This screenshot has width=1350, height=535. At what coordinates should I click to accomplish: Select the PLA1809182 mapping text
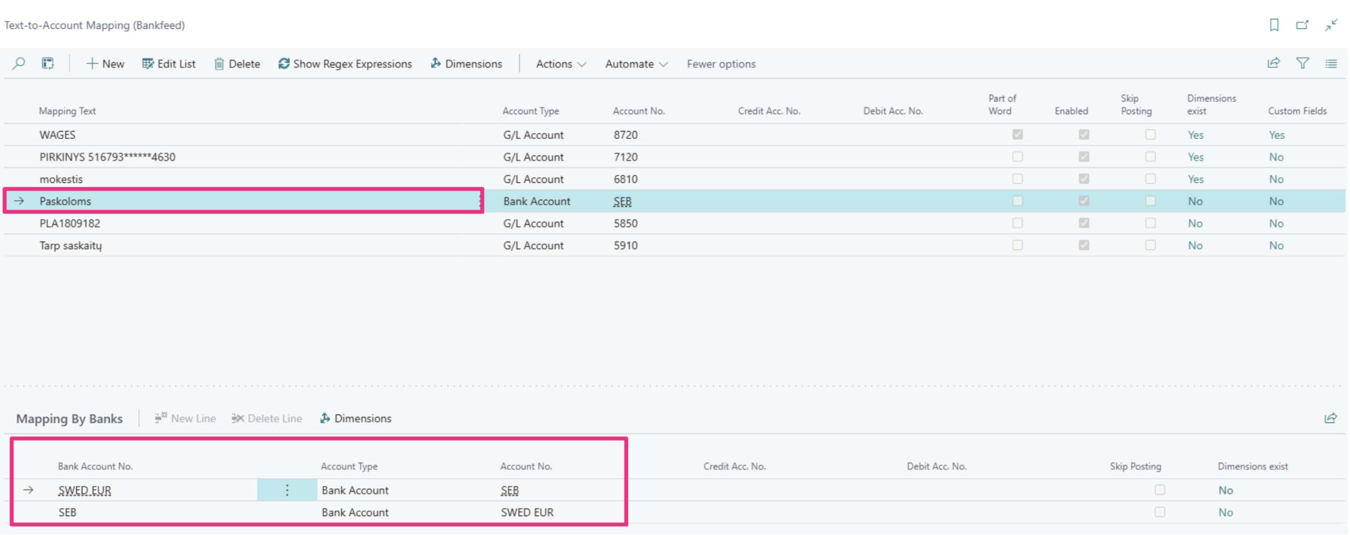pos(70,223)
